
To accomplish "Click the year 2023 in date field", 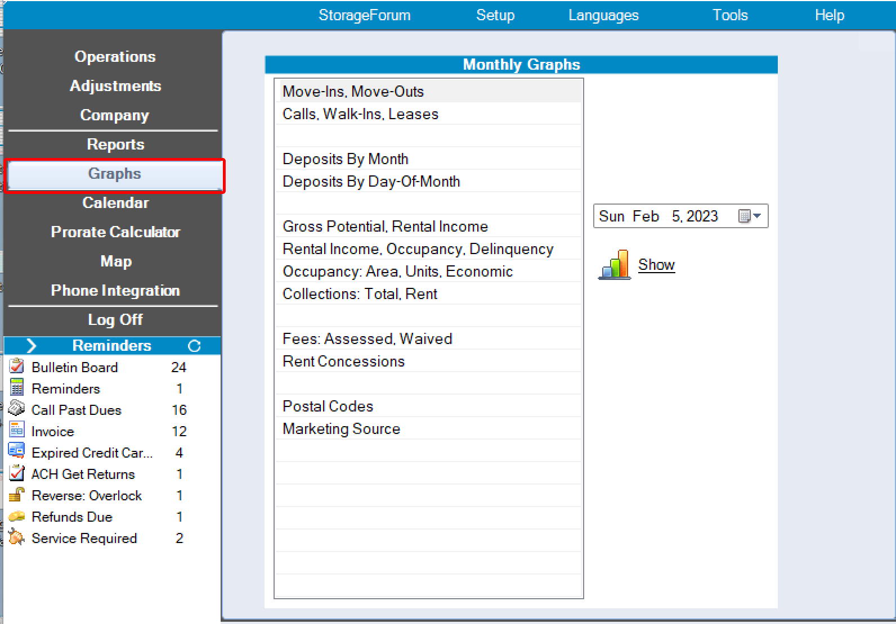I will pyautogui.click(x=702, y=216).
